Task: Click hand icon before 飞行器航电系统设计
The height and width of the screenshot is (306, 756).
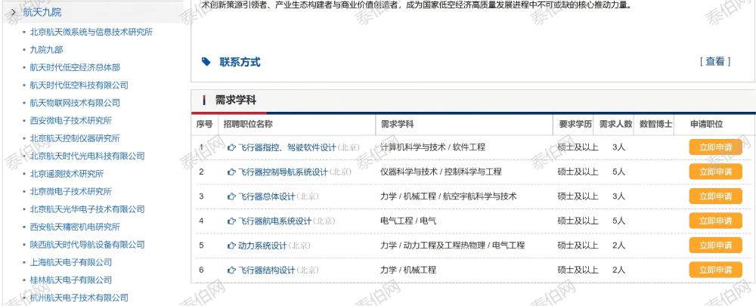Action: pyautogui.click(x=231, y=221)
